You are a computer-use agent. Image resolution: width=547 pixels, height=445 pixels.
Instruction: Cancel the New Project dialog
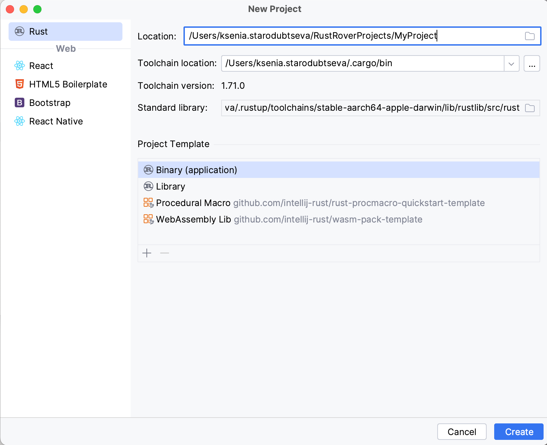(462, 432)
